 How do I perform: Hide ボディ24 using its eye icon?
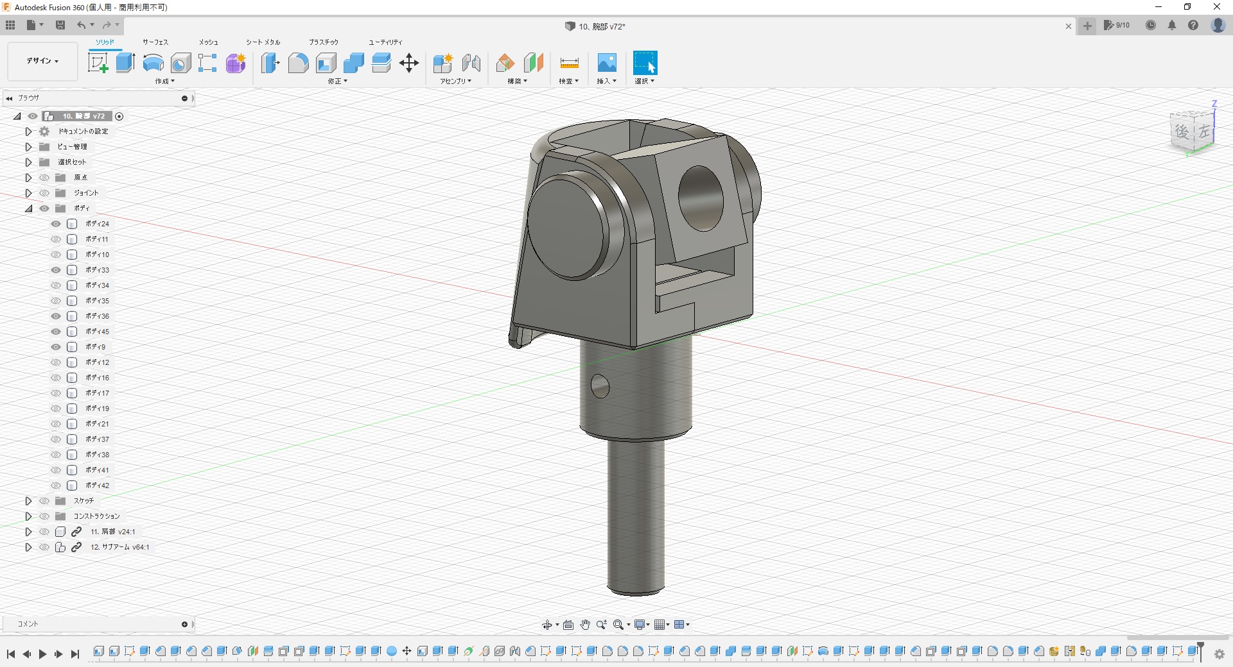click(56, 224)
